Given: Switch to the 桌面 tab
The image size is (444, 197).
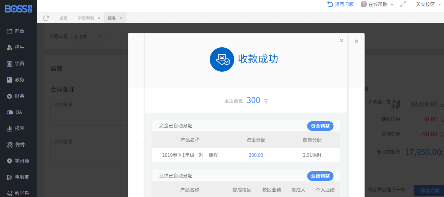Looking at the screenshot, I should 64,18.
